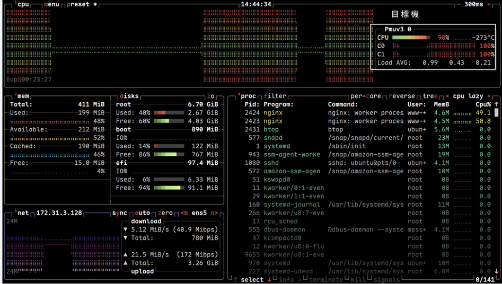Viewport: 502px width, 284px height.
Task: Enable tree view for processes
Action: pyautogui.click(x=430, y=96)
